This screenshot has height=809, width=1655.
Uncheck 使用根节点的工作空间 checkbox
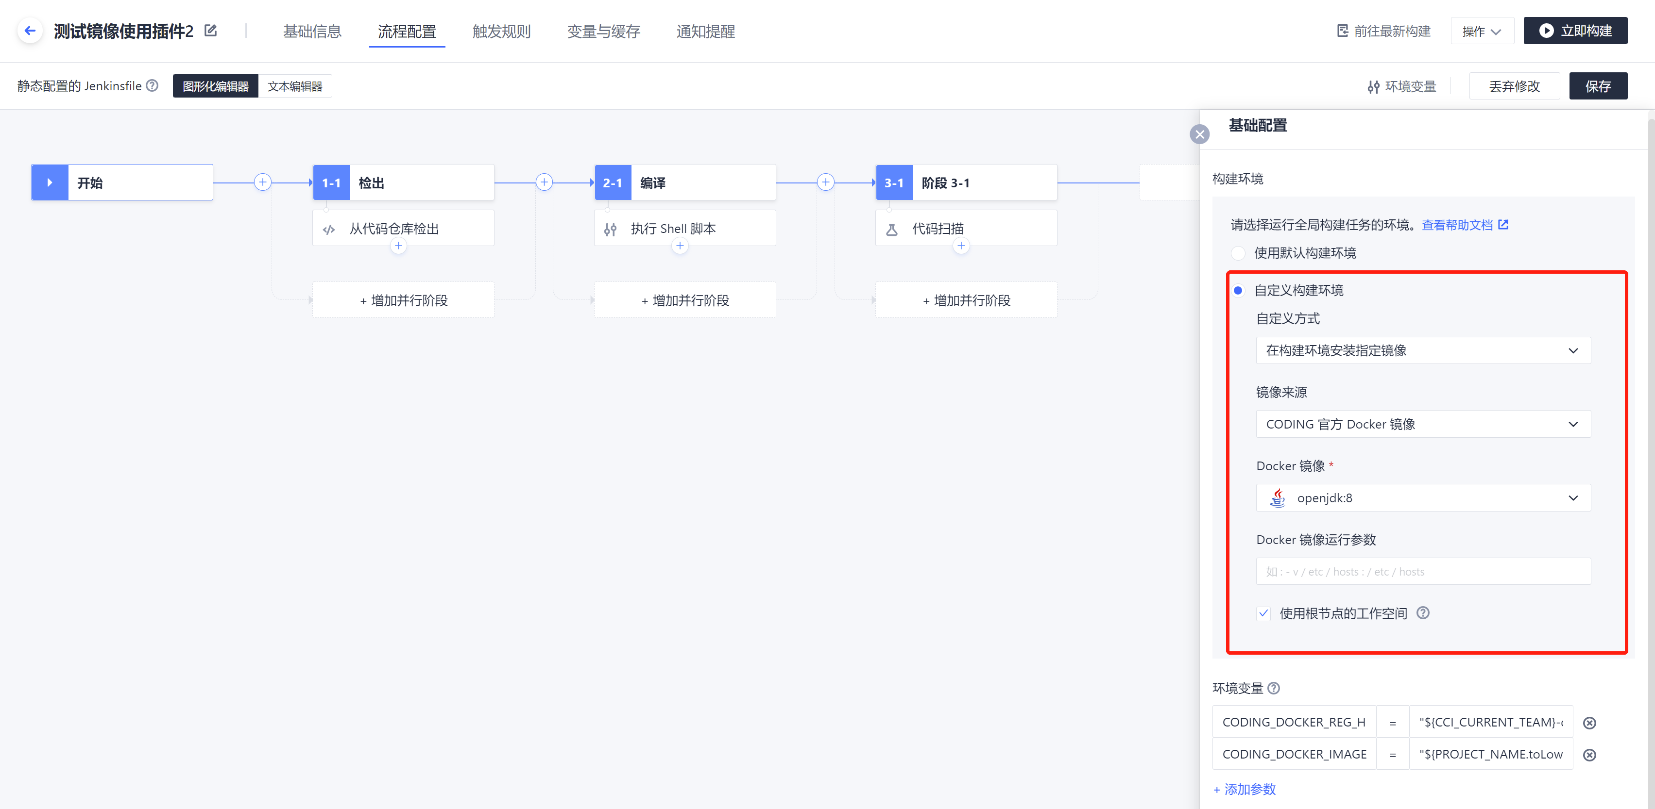point(1264,613)
